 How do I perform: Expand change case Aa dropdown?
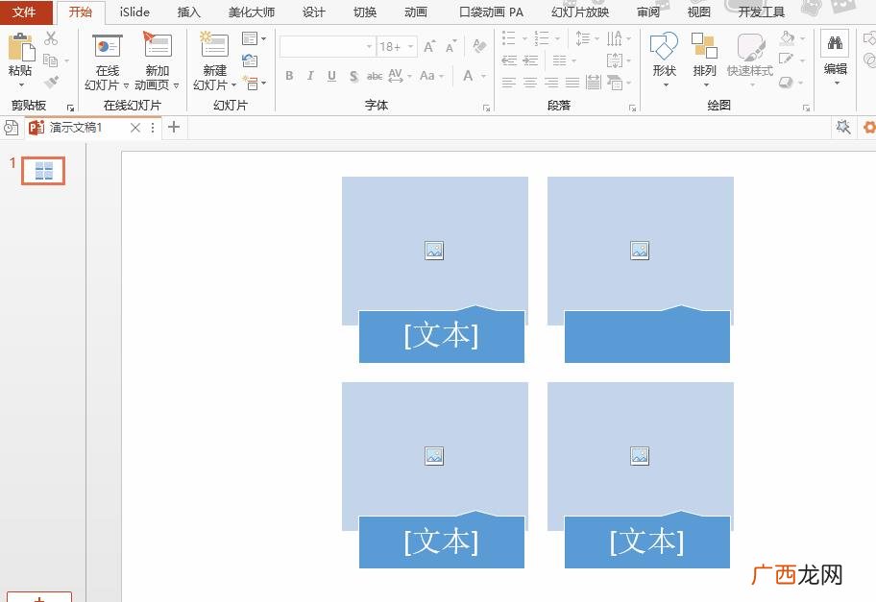(441, 76)
